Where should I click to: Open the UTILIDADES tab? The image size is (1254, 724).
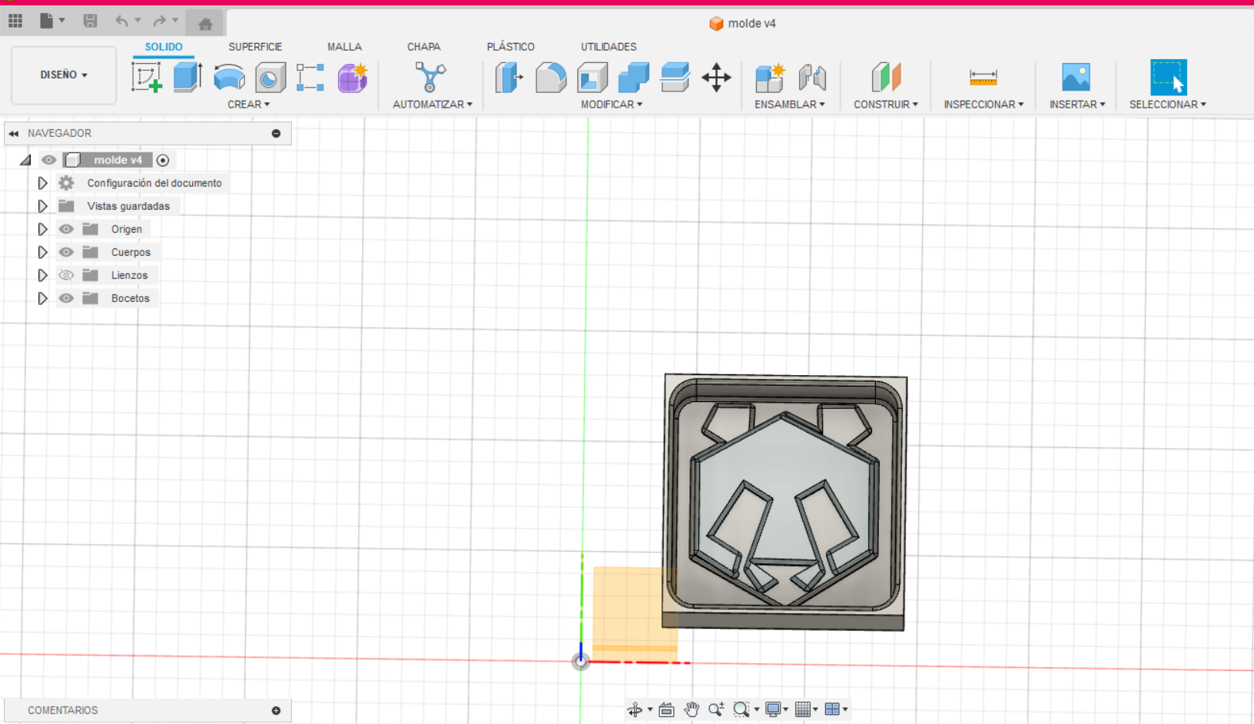(608, 47)
